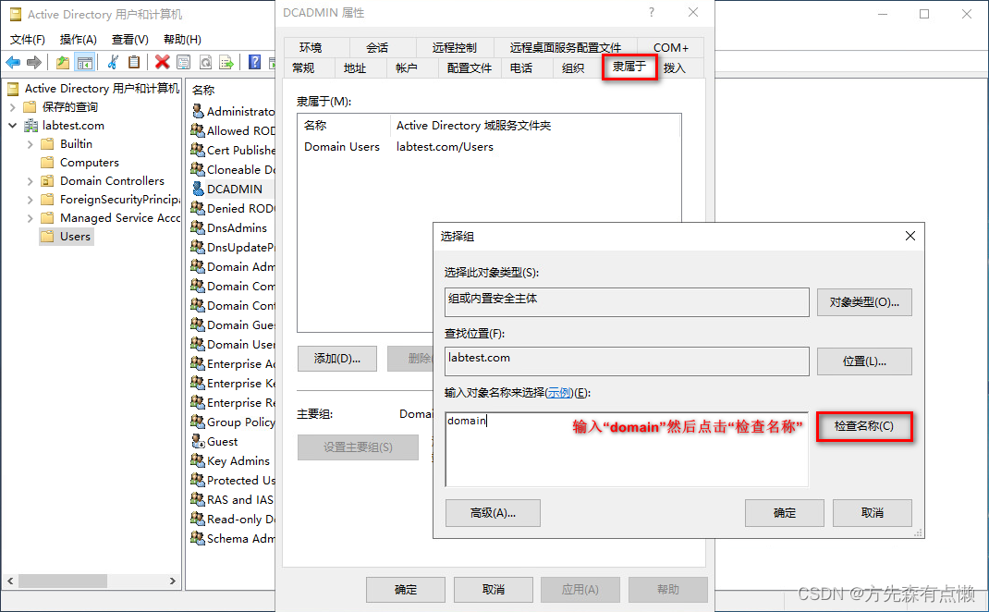Image resolution: width=989 pixels, height=612 pixels.
Task: Click the Domain Controllers folder icon
Action: (47, 181)
